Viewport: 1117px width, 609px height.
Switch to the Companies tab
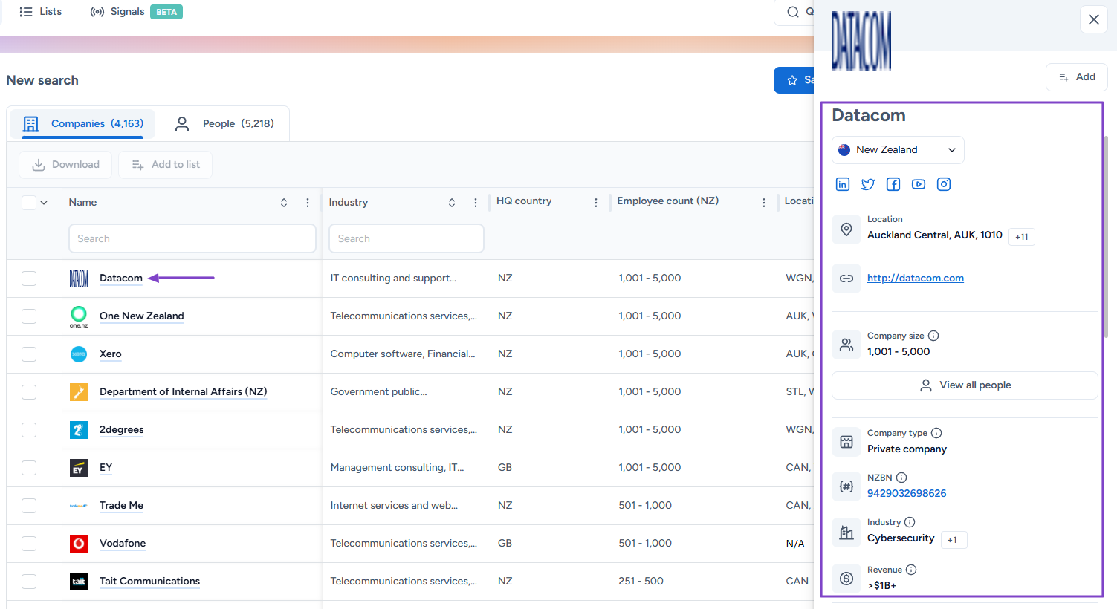82,124
